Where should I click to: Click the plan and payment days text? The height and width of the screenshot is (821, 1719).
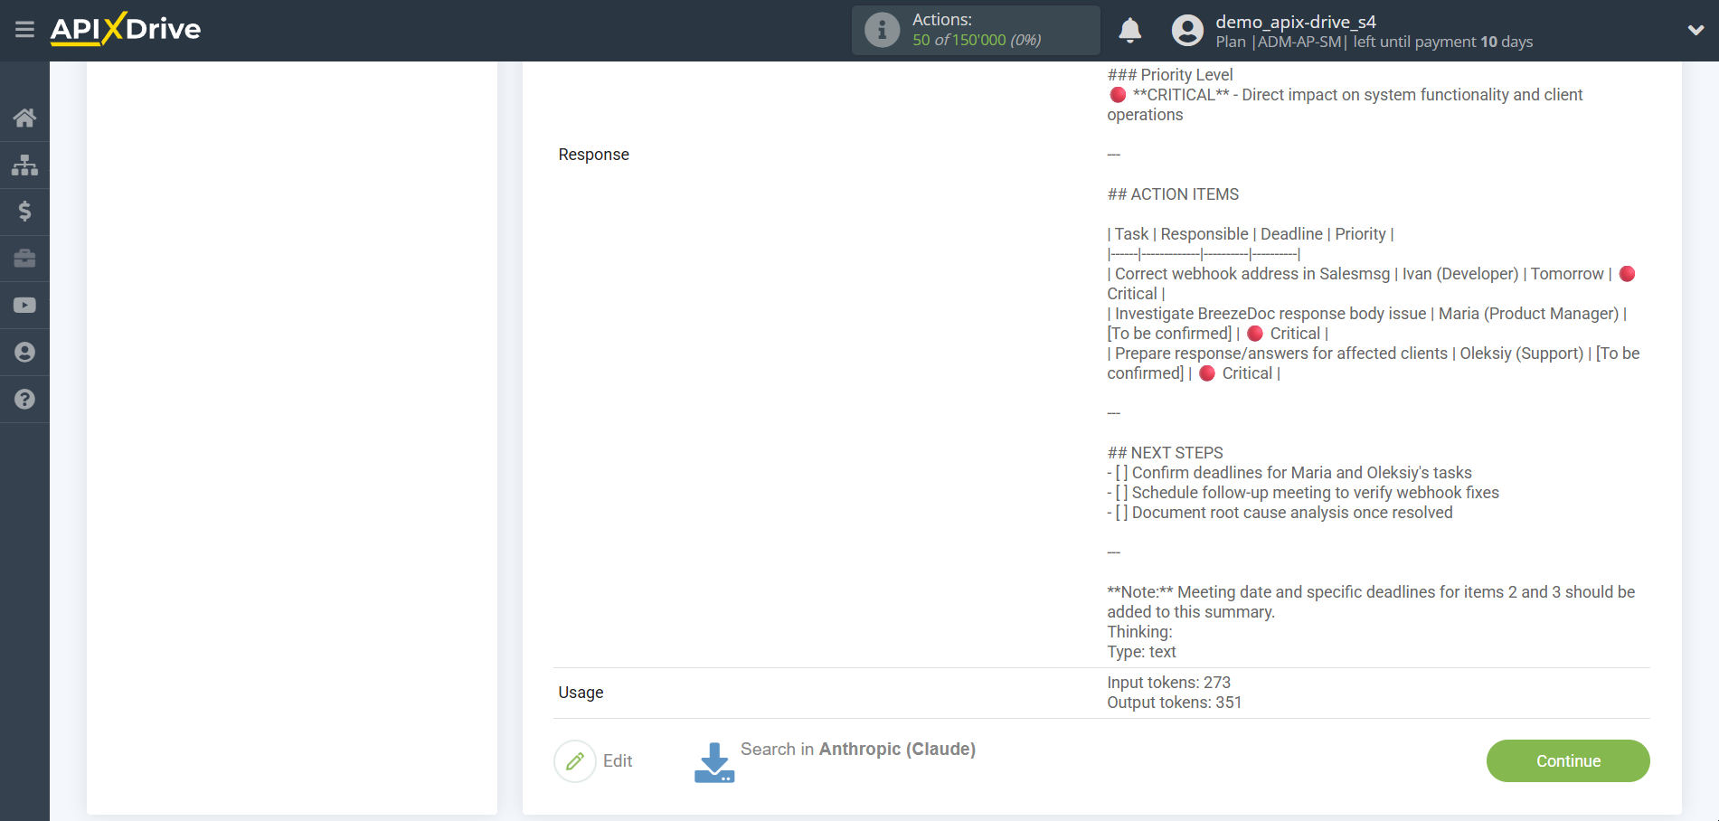tap(1374, 42)
